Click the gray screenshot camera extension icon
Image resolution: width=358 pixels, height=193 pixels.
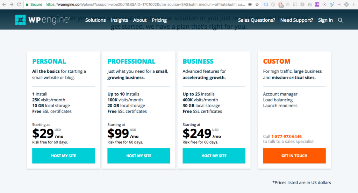click(310, 4)
